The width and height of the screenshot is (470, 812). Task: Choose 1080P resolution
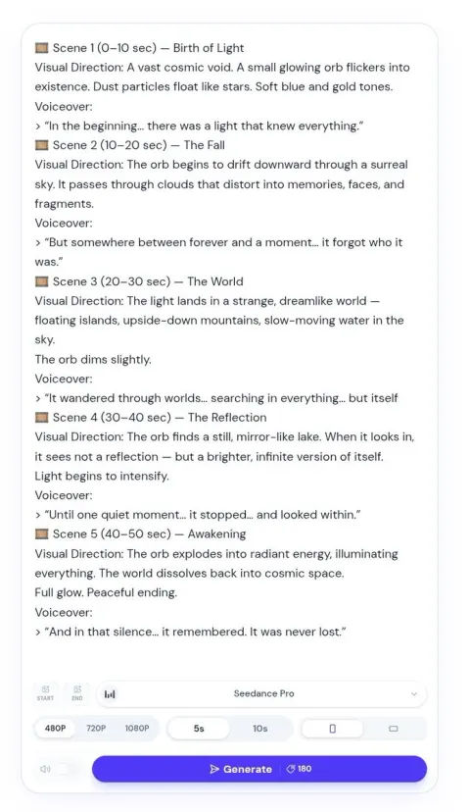(137, 728)
